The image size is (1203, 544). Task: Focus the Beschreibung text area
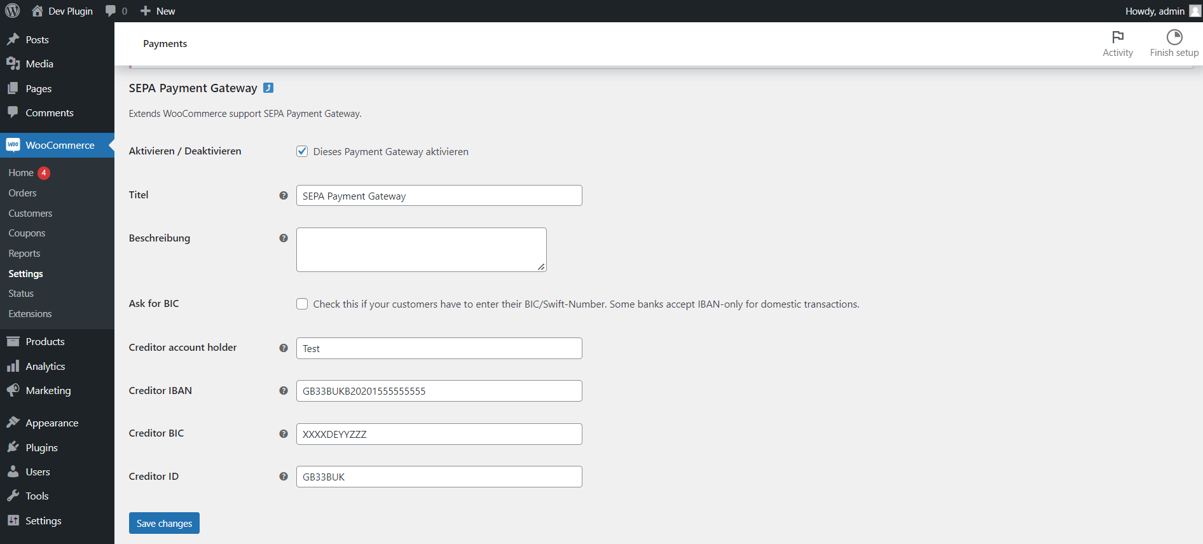421,250
